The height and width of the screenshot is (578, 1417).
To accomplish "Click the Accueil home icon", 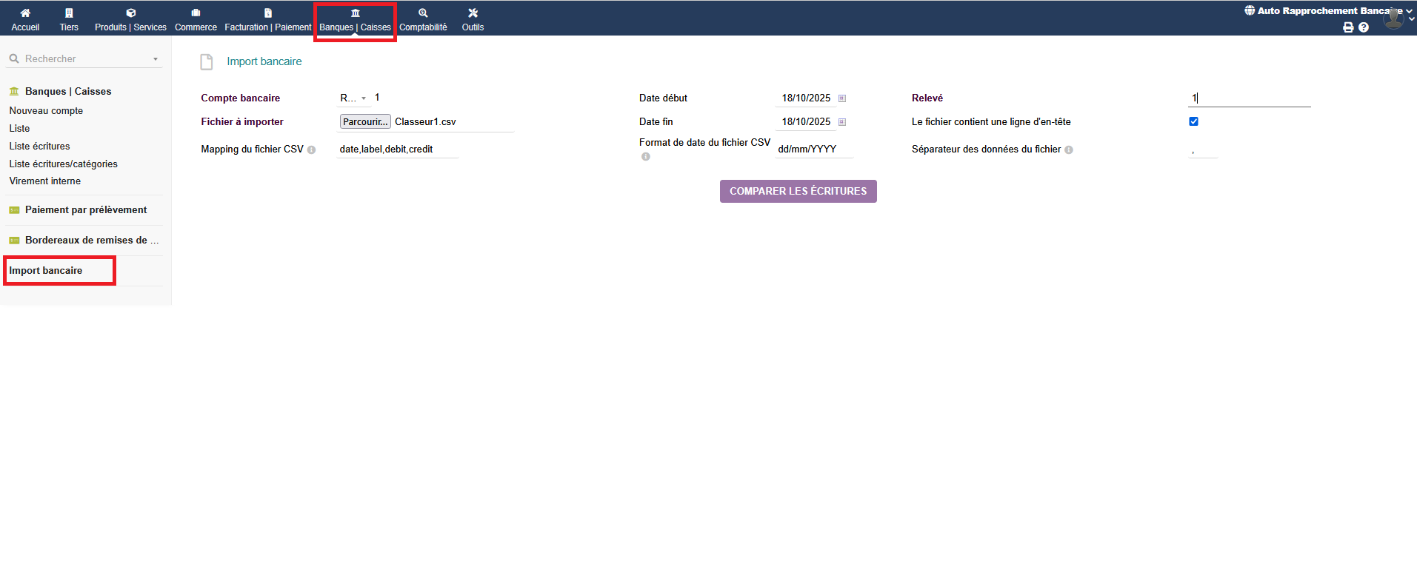I will pyautogui.click(x=25, y=13).
